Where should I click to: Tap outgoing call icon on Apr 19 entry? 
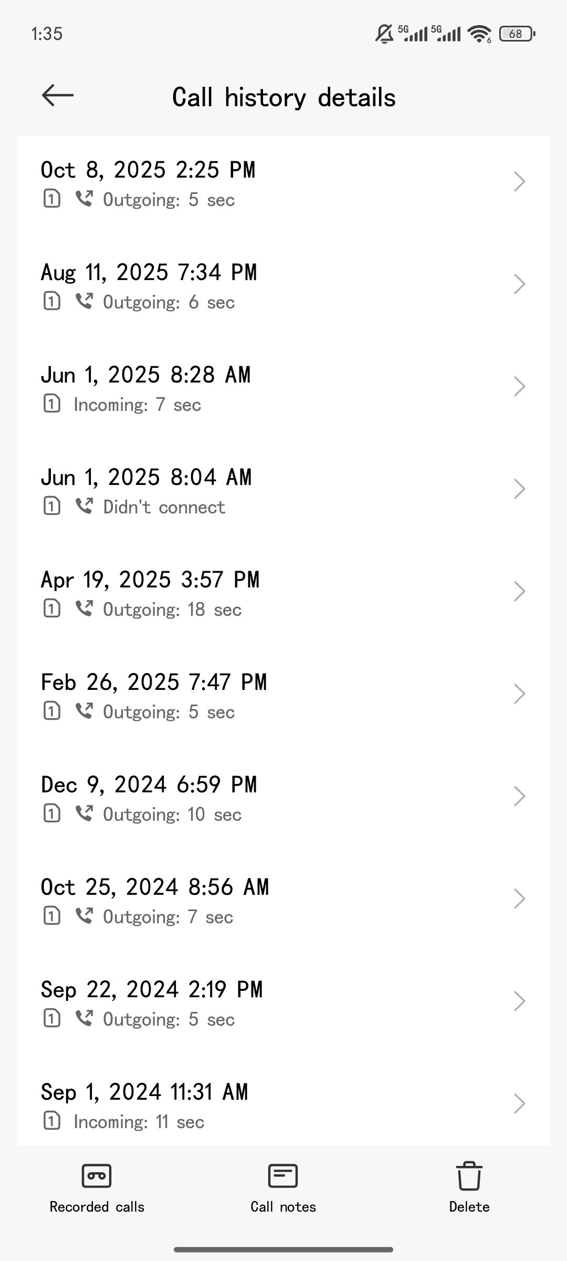(84, 609)
